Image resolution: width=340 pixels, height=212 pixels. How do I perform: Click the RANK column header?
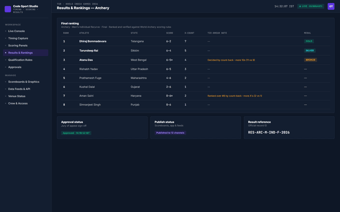click(x=66, y=33)
